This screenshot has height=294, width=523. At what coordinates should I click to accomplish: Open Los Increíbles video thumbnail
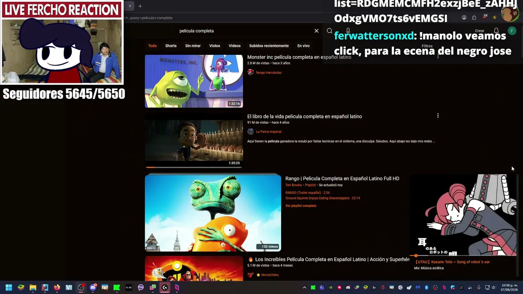point(194,268)
